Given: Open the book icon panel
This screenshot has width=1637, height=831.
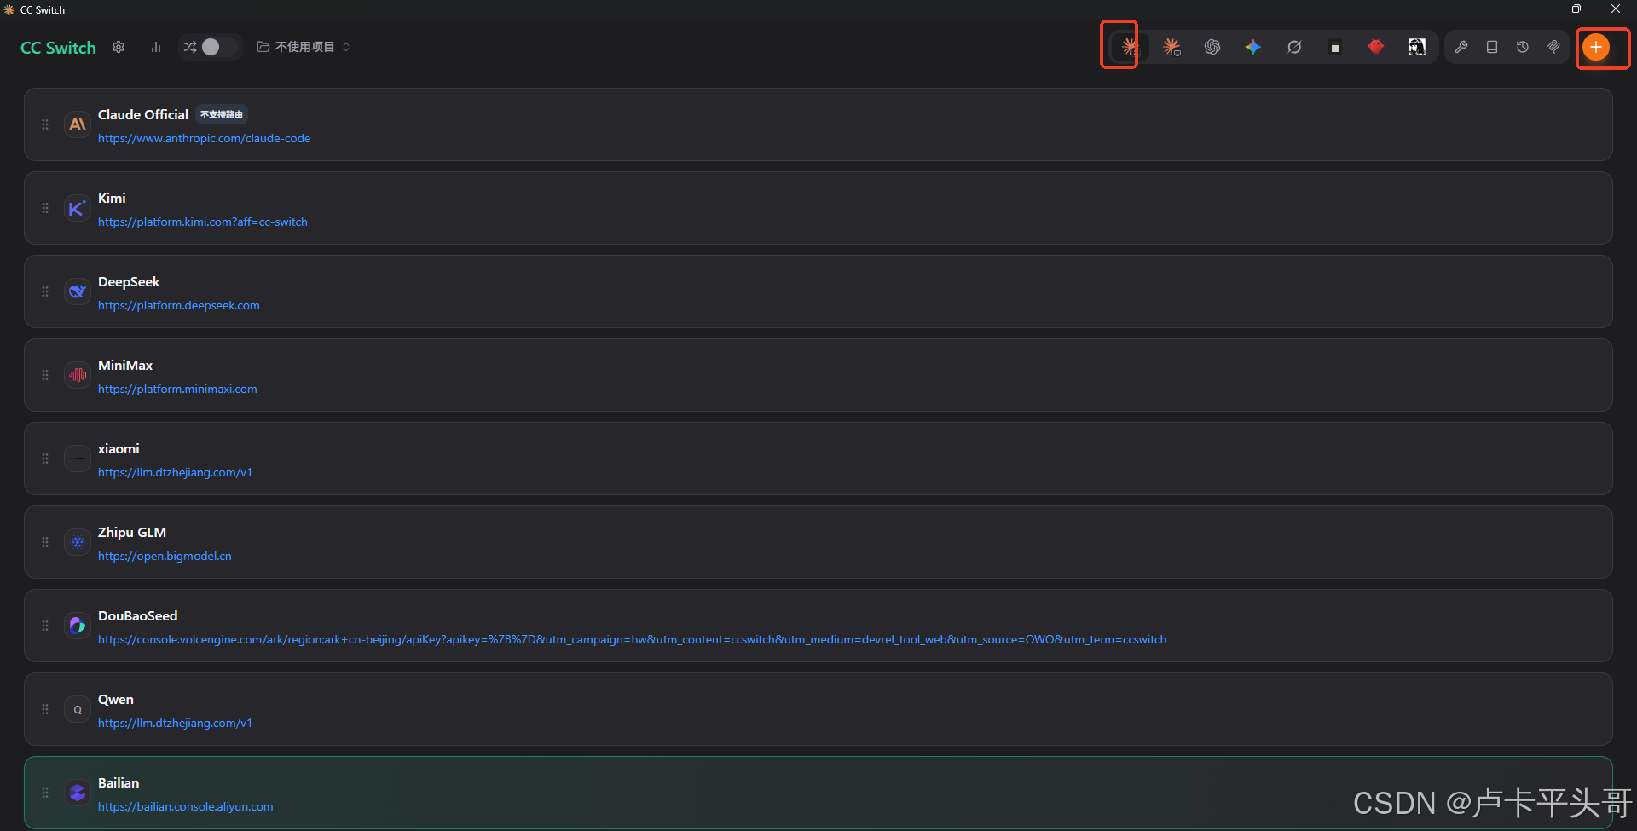Looking at the screenshot, I should click(1492, 47).
